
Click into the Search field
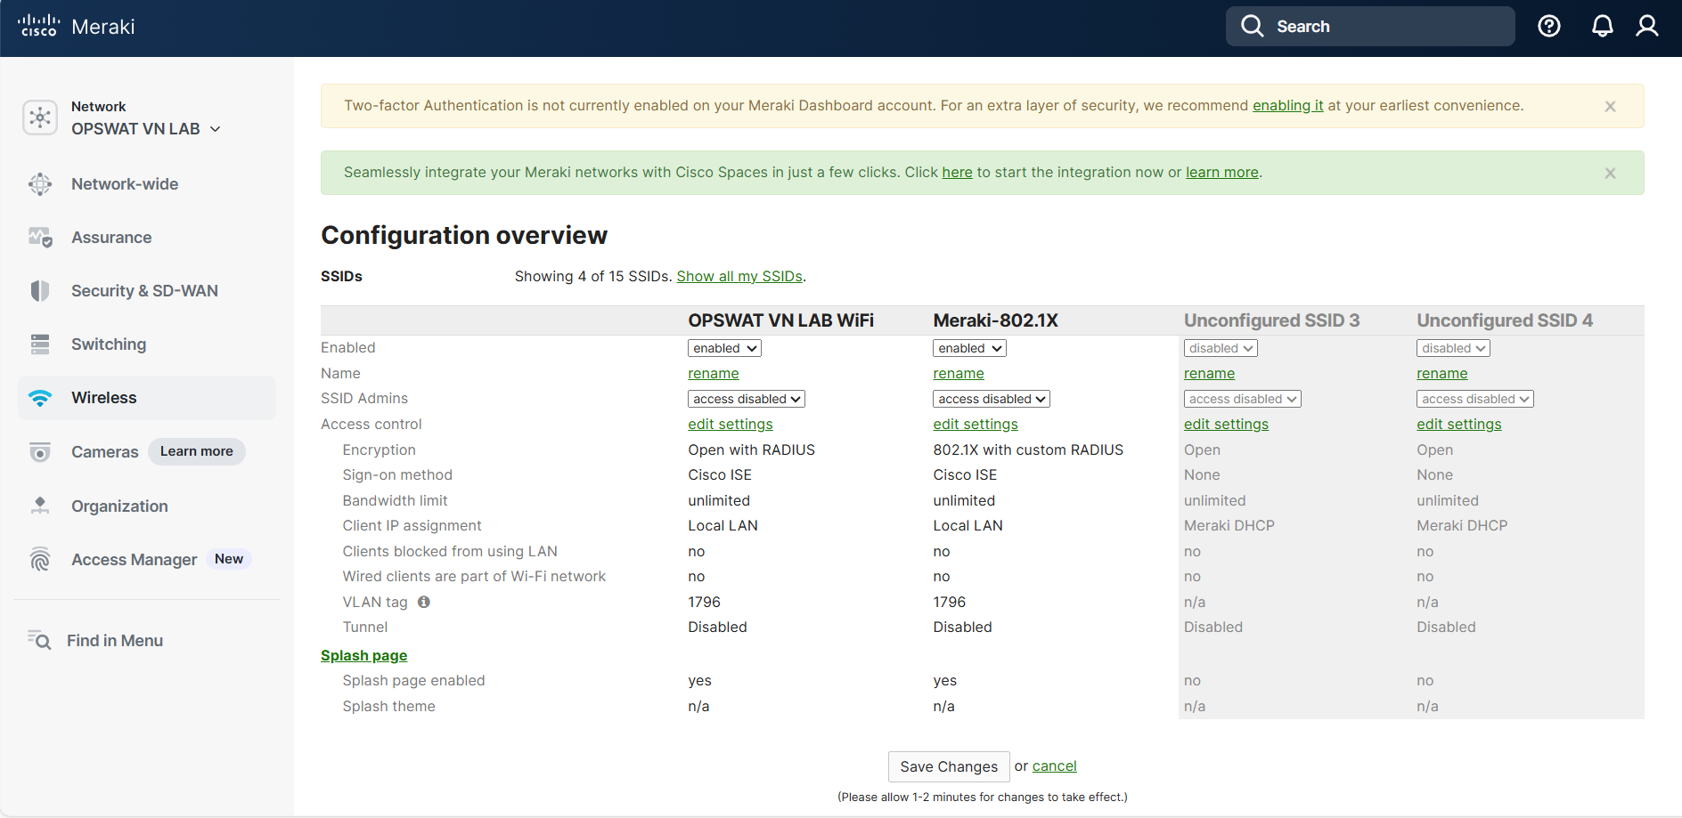pyautogui.click(x=1370, y=27)
